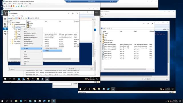Click DNS Manager Up one level folder icon

[x=14, y=18]
